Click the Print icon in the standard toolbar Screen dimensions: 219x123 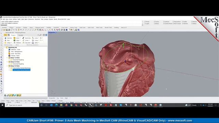point(9,30)
